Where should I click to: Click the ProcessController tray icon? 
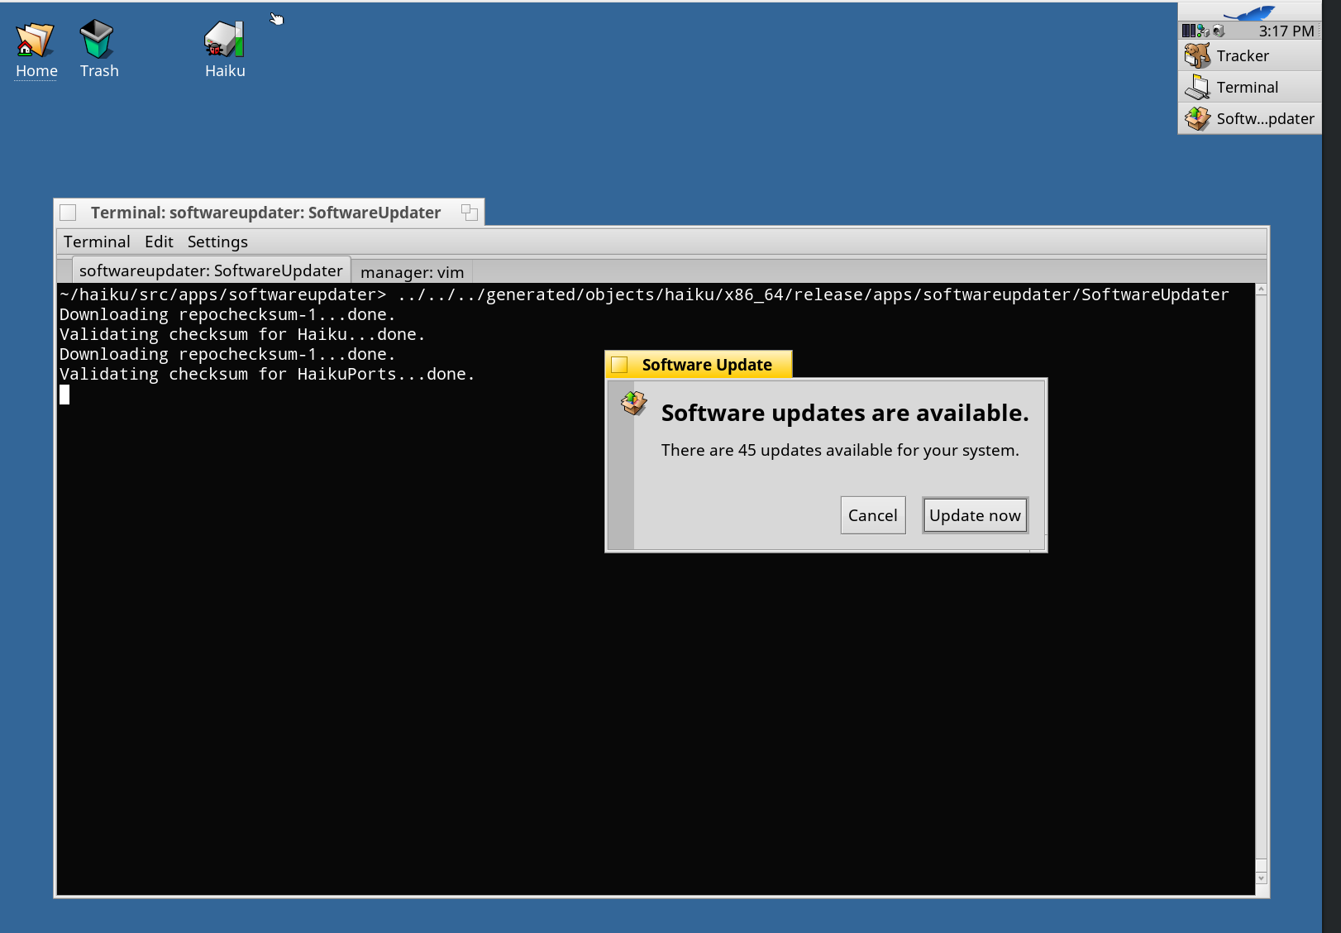[x=1188, y=31]
